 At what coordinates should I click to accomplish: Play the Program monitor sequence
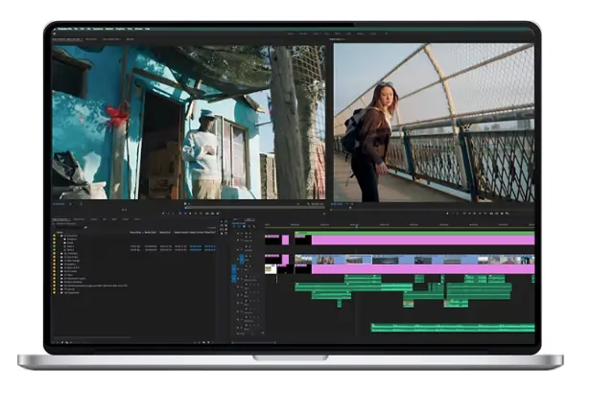tap(475, 213)
